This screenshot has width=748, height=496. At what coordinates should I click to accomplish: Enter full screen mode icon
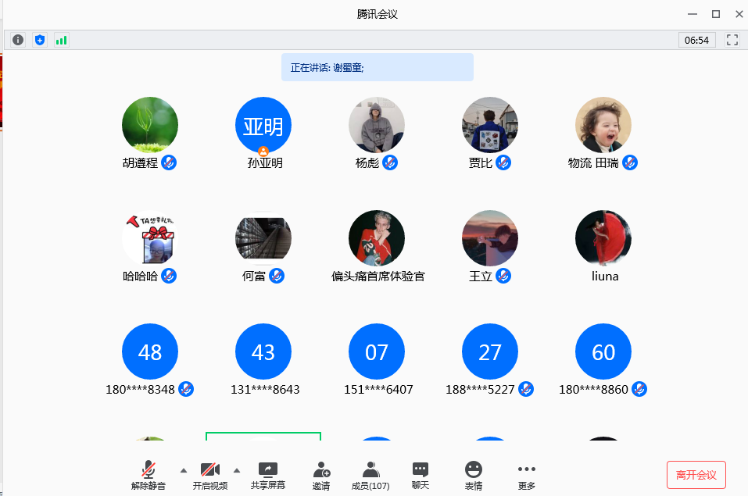tap(732, 40)
